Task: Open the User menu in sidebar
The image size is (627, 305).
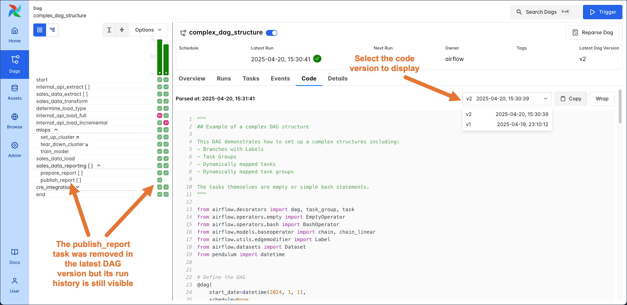Action: tap(14, 285)
